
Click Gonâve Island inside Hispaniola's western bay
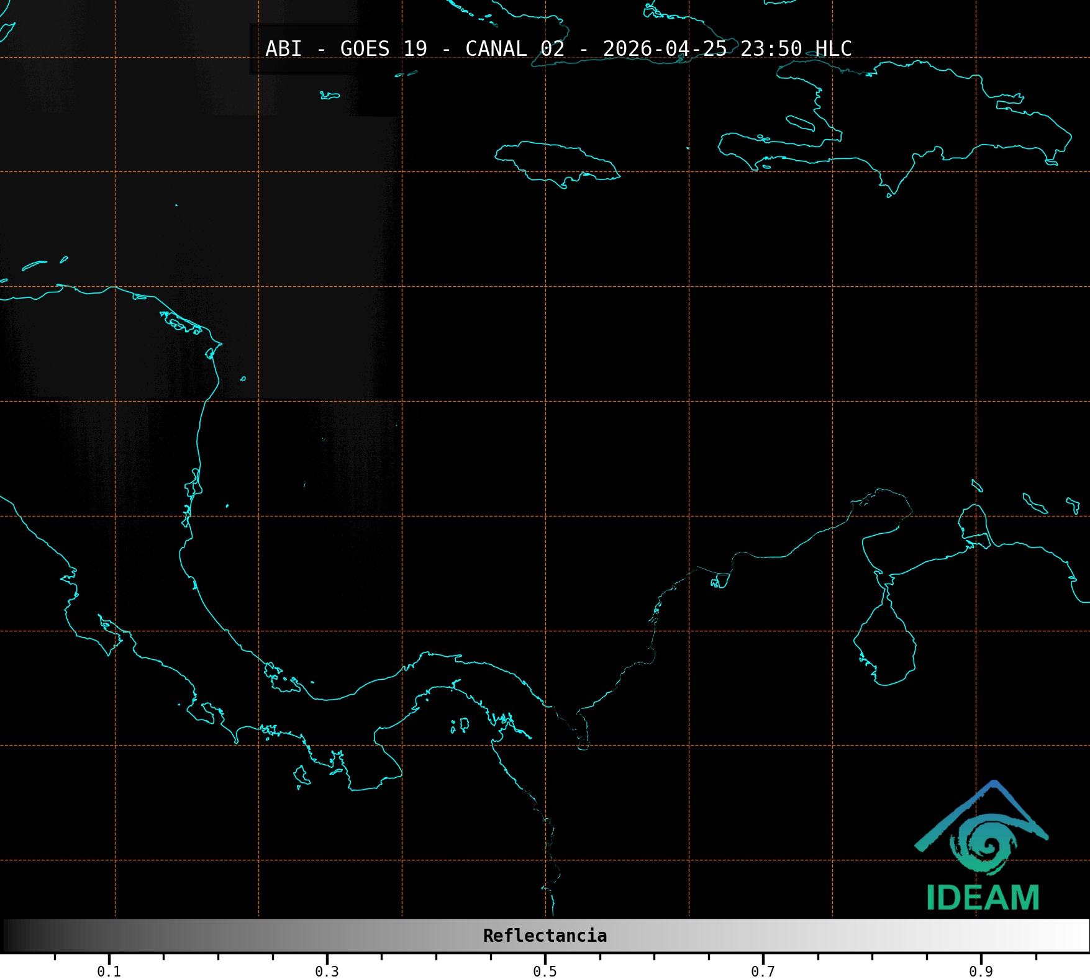[x=800, y=123]
